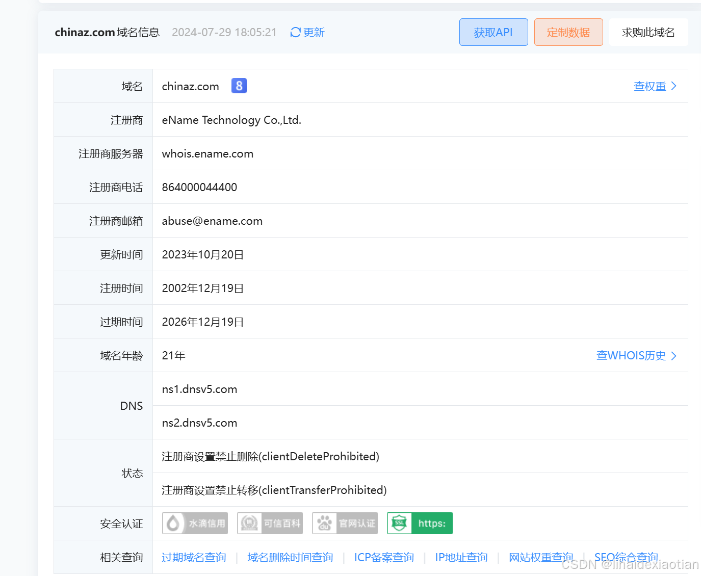Open the 域名删除时间查询 link
This screenshot has height=576, width=701.
tap(290, 557)
